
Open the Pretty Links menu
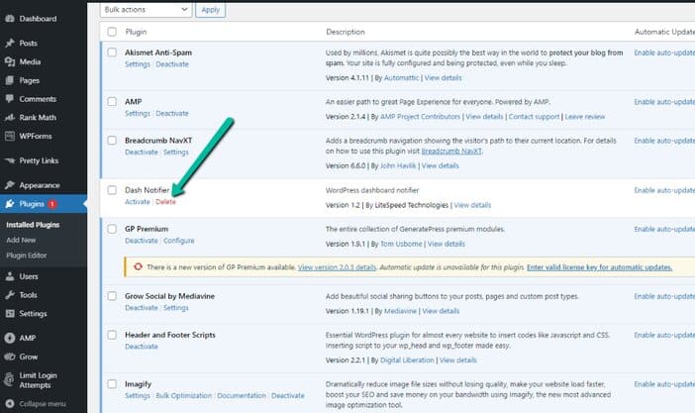[39, 160]
